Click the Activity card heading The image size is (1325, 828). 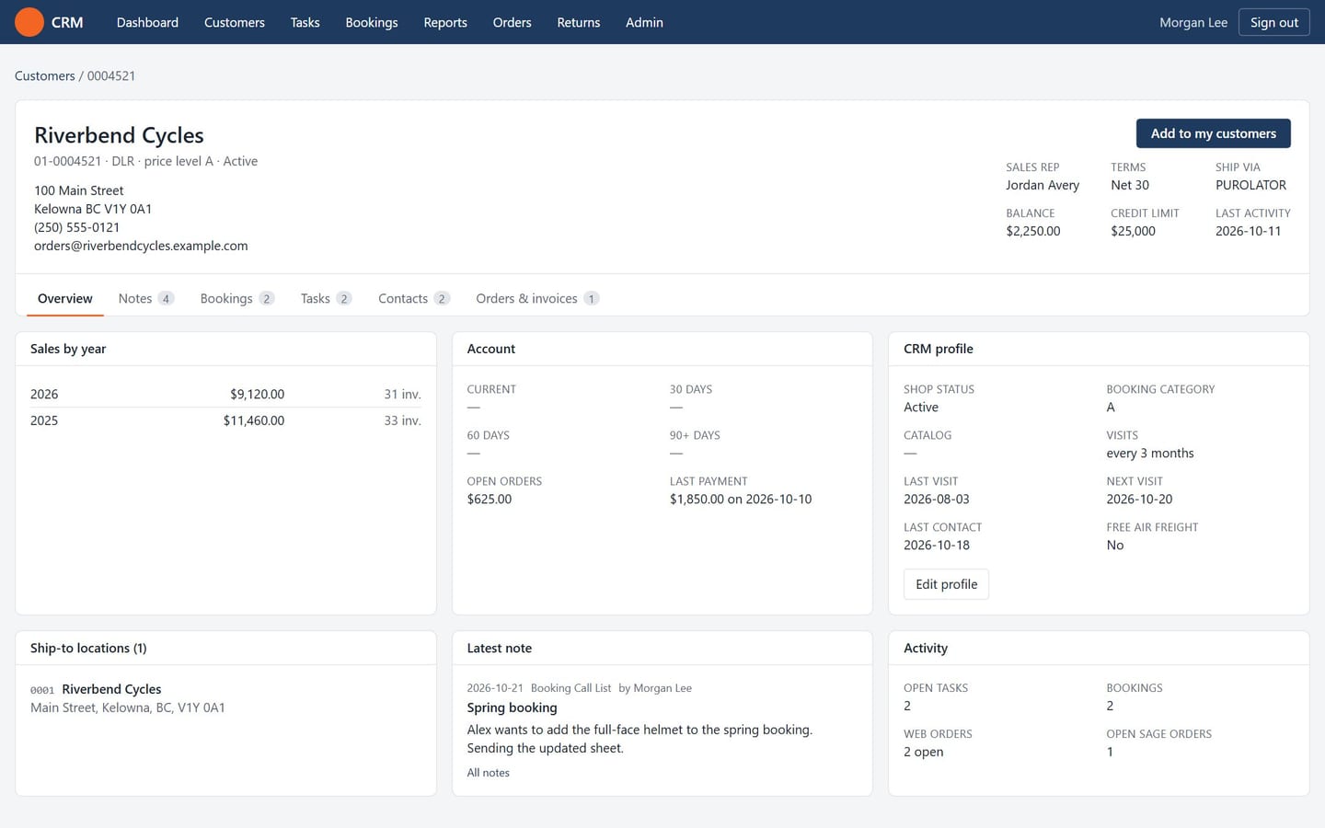pyautogui.click(x=926, y=648)
